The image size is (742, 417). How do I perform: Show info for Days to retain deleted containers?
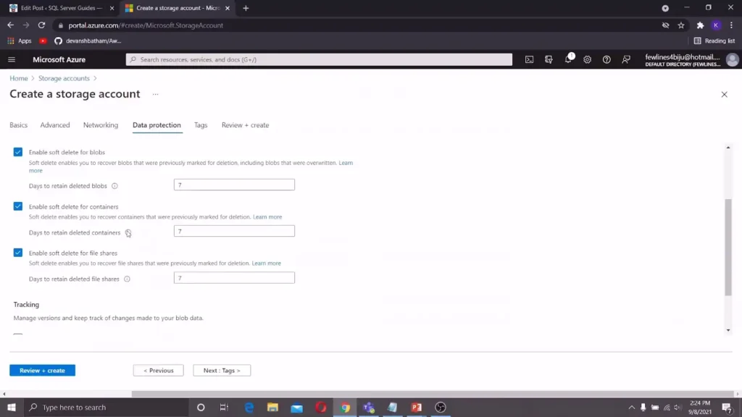point(128,232)
